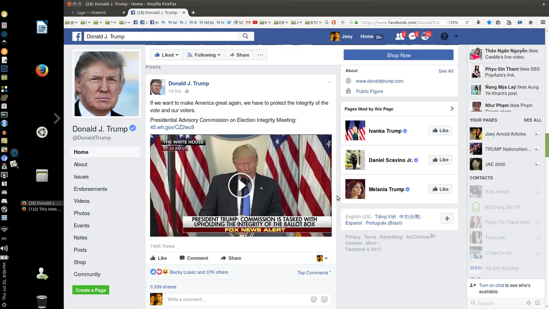Click the compose new message icon in chat
Viewport: 549px width, 309px height.
538,303
